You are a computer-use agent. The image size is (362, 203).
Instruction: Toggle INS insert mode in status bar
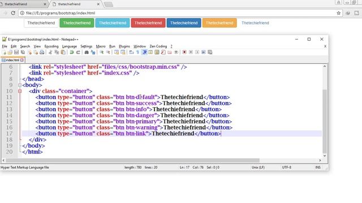click(x=318, y=167)
